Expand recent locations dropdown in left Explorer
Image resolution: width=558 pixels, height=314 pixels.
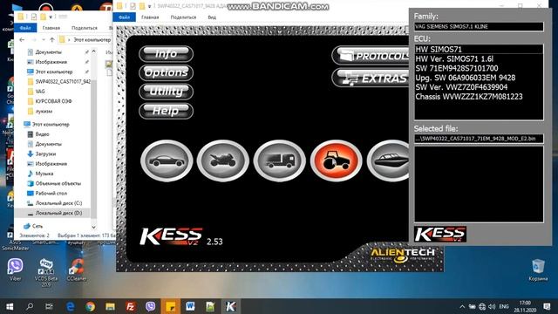click(x=44, y=40)
